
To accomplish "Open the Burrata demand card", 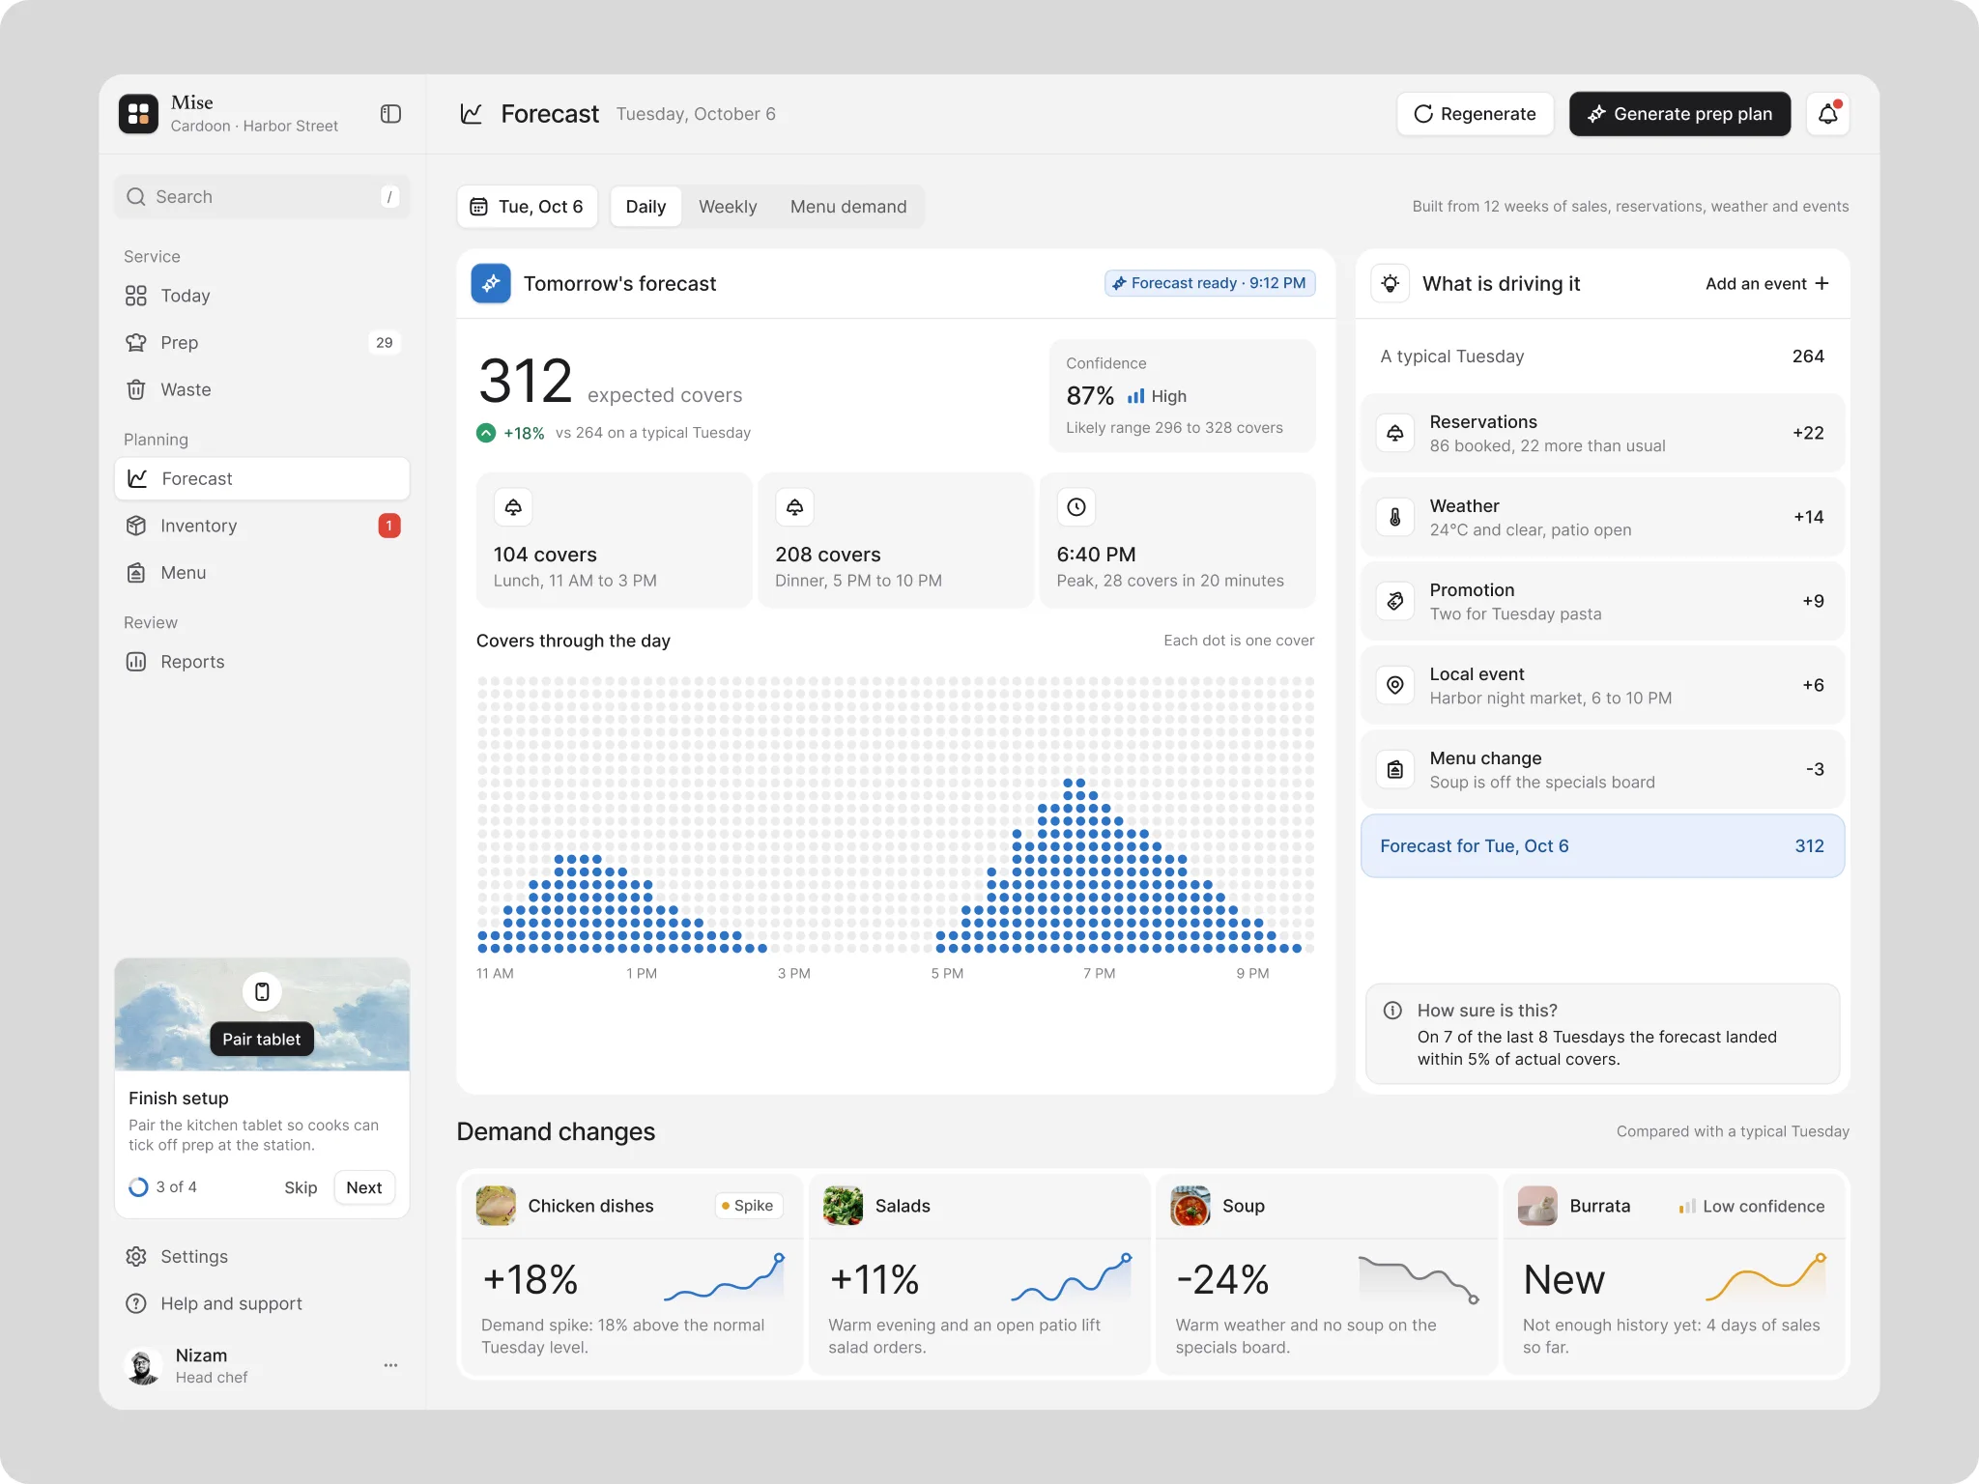I will coord(1674,1272).
